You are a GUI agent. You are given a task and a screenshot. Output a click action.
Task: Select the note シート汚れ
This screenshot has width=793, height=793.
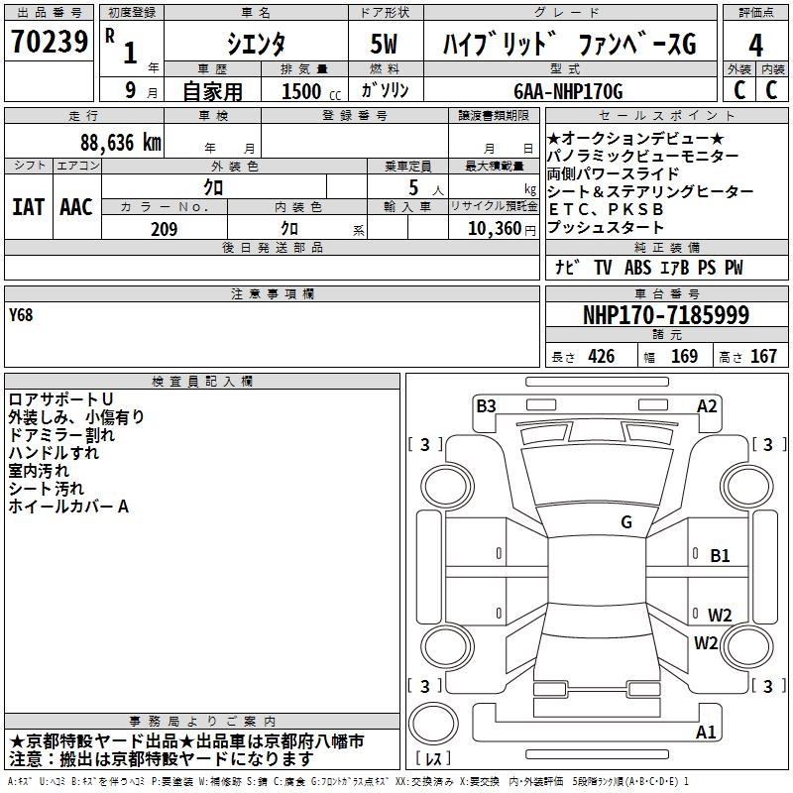(x=46, y=488)
